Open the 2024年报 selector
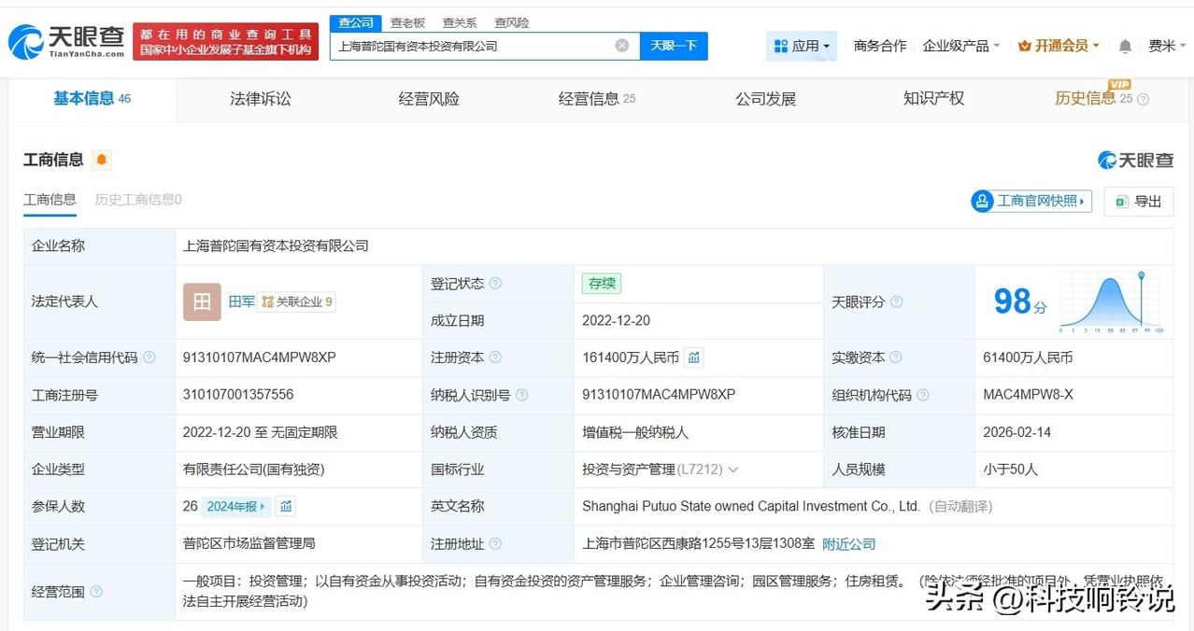 [x=237, y=506]
